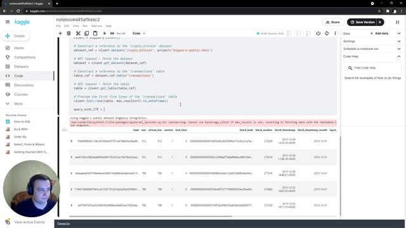Open recently viewed Getting Started With S...
The height and width of the screenshot is (228, 406).
click(x=31, y=152)
